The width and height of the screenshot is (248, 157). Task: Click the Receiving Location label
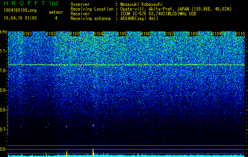click(x=92, y=9)
